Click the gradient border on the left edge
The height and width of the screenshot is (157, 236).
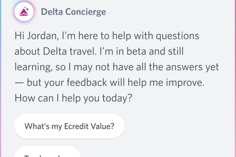click(x=1, y=78)
